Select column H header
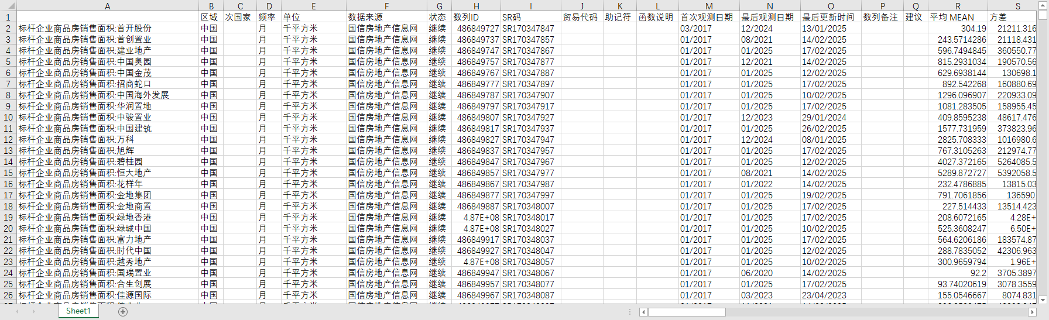Image resolution: width=1049 pixels, height=320 pixels. tap(476, 6)
